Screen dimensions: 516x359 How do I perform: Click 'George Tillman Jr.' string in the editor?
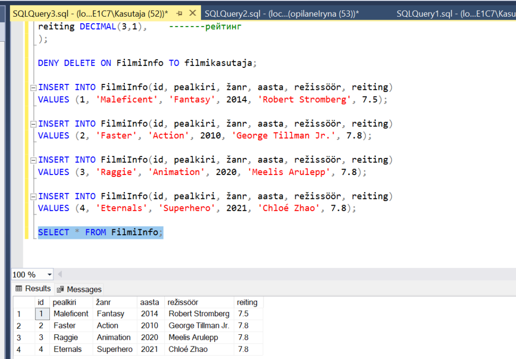pyautogui.click(x=284, y=136)
